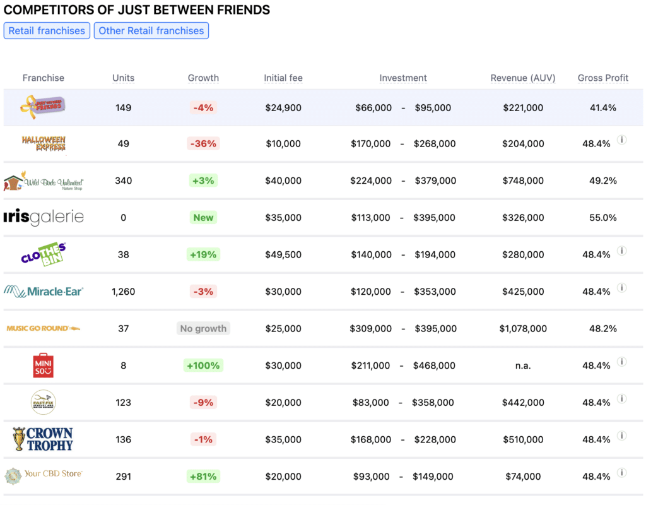Select the +100% growth badge
The width and height of the screenshot is (646, 505).
pyautogui.click(x=203, y=365)
